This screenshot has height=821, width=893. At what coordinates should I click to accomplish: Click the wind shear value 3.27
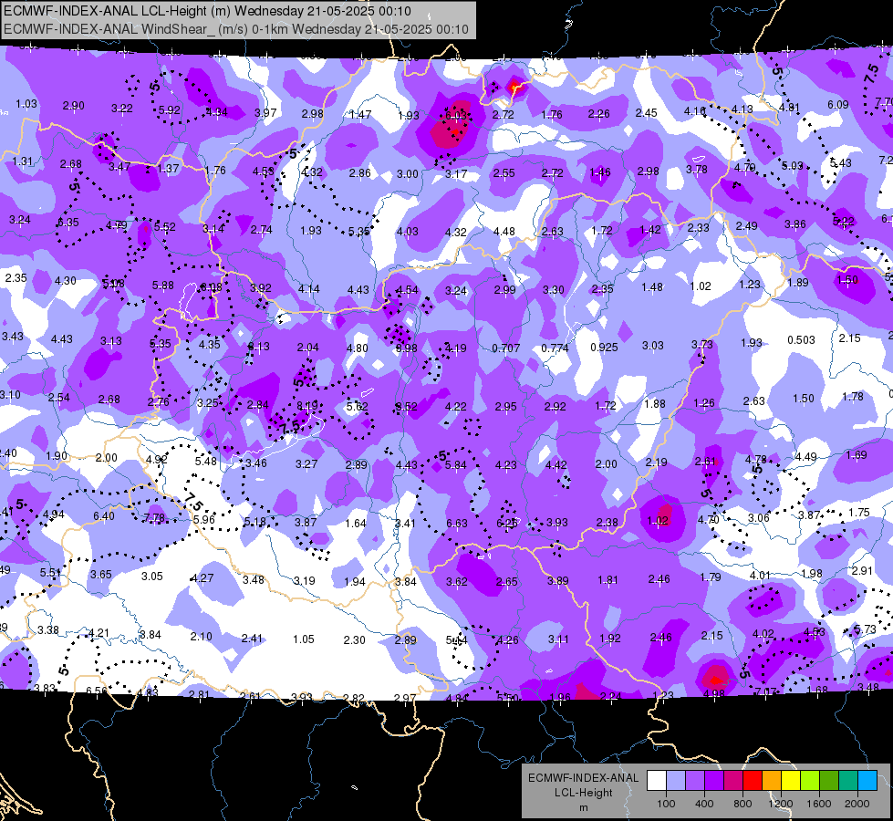pos(306,463)
